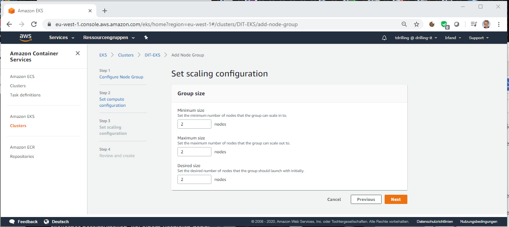Expand the Ressourcengruppen dropdown
Viewport: 509px width, 227px height.
coord(109,38)
